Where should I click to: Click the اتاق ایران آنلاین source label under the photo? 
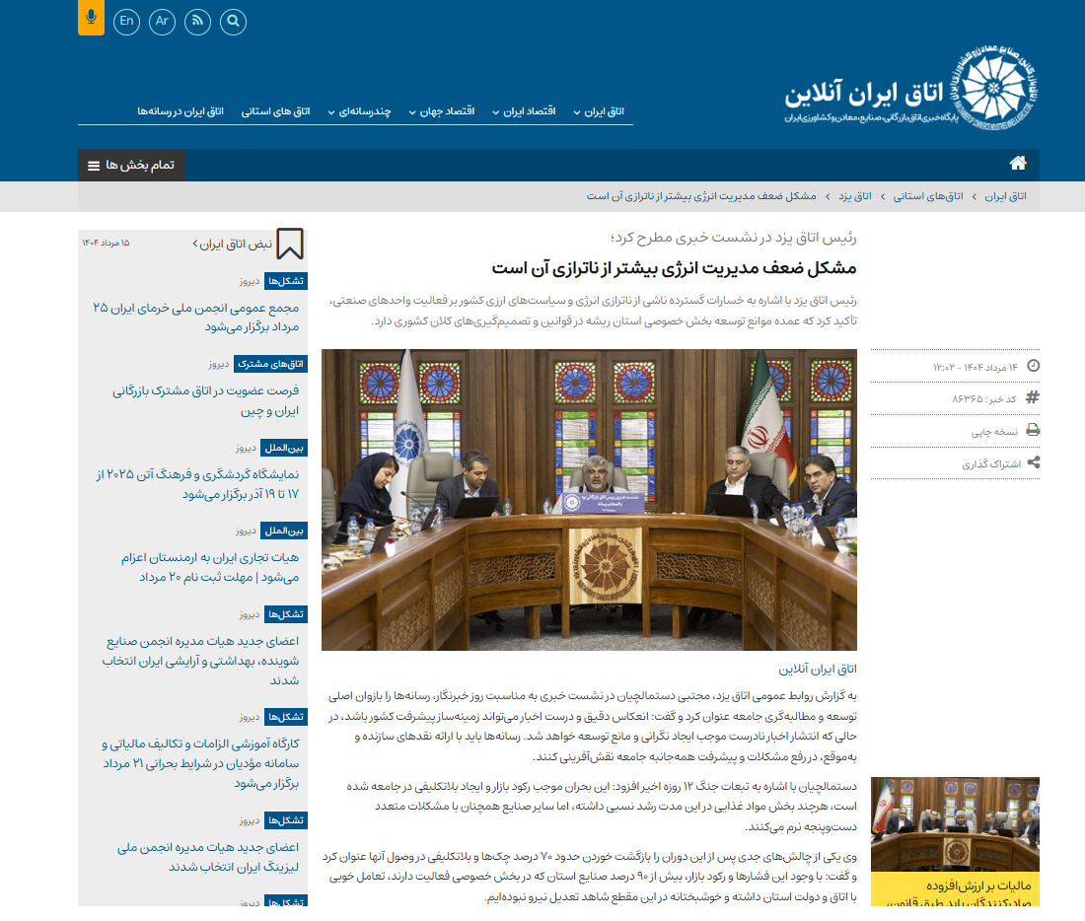click(x=818, y=670)
